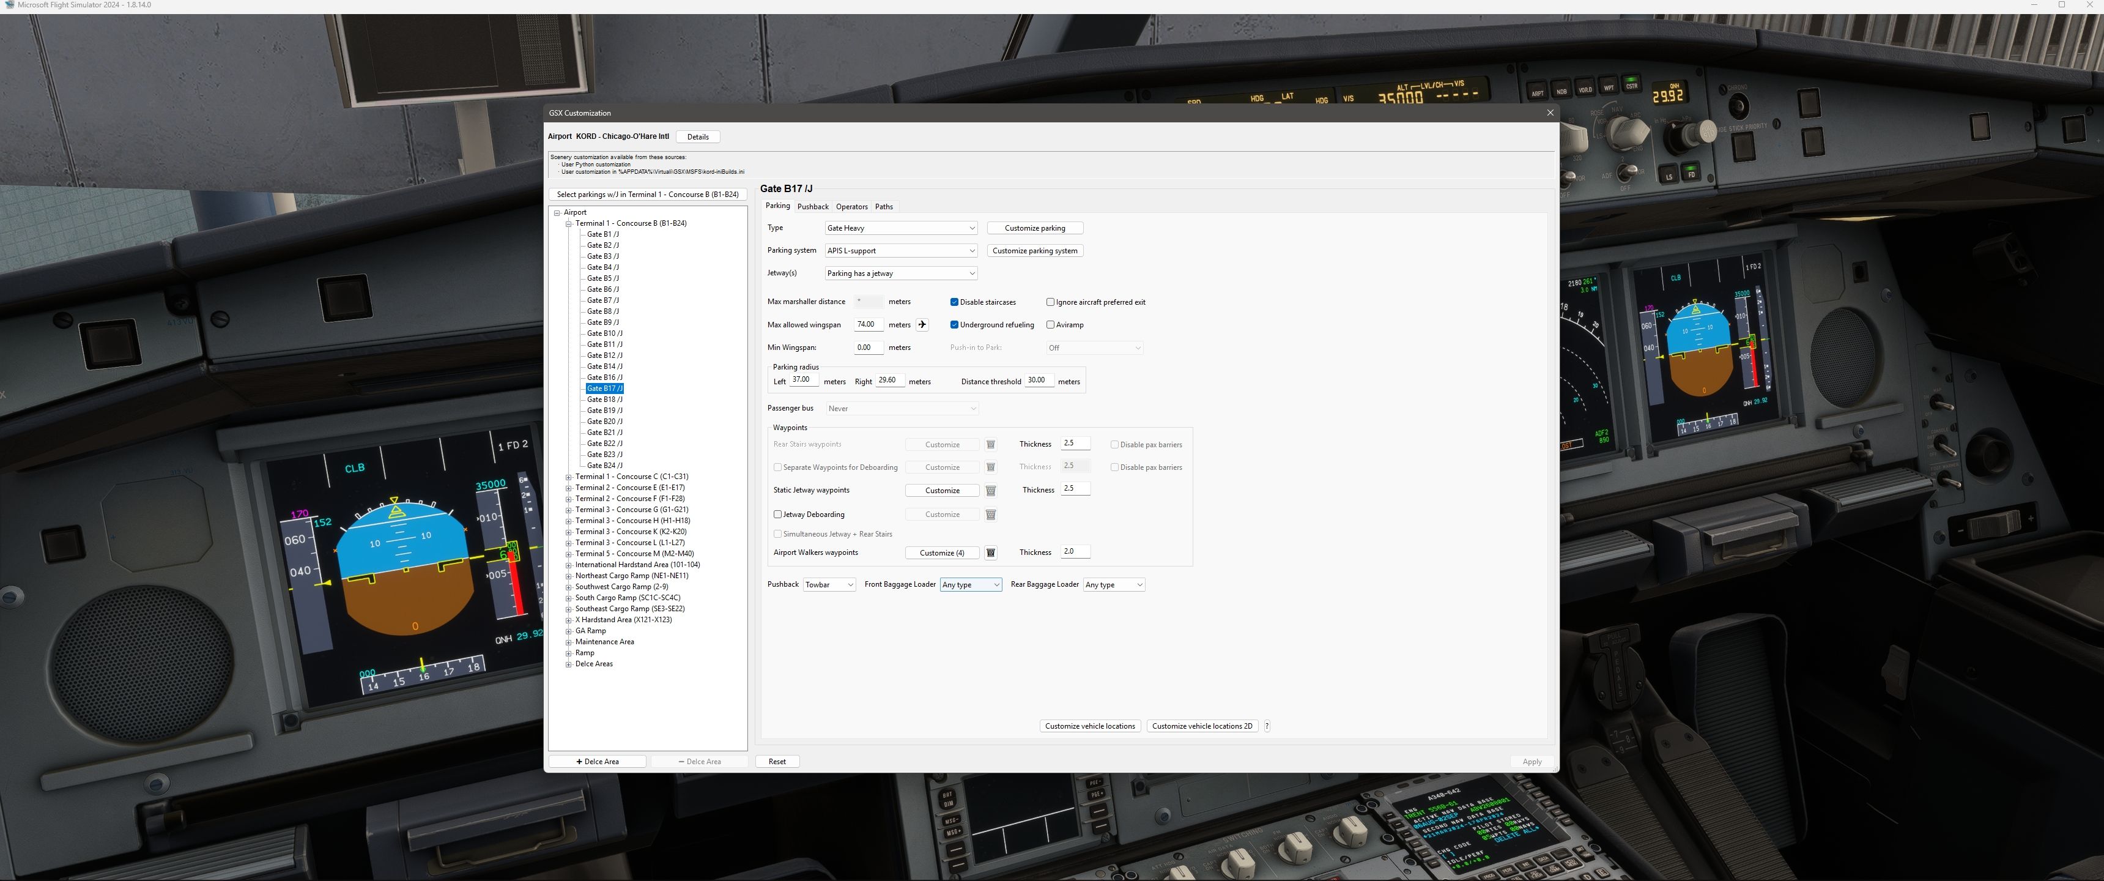Screen dimensions: 2104x881
Task: Customize Static Jetway waypoints
Action: click(942, 490)
